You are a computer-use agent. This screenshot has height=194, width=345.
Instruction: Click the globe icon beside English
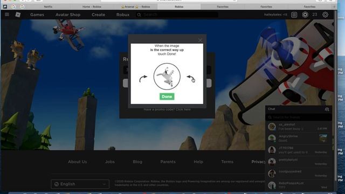coord(56,184)
